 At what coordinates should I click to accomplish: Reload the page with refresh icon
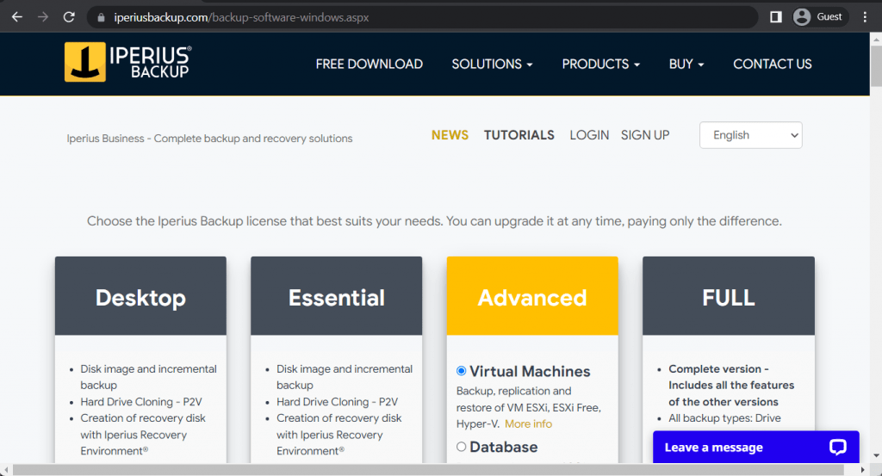[69, 16]
